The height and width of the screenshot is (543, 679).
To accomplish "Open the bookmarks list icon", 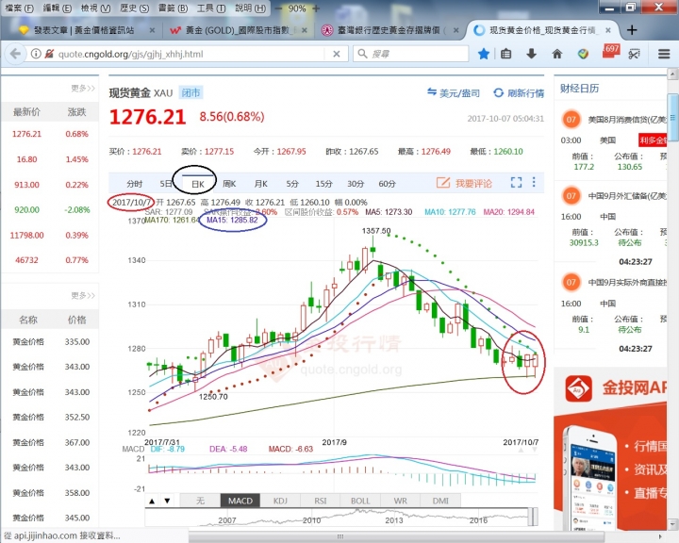I will pyautogui.click(x=505, y=54).
